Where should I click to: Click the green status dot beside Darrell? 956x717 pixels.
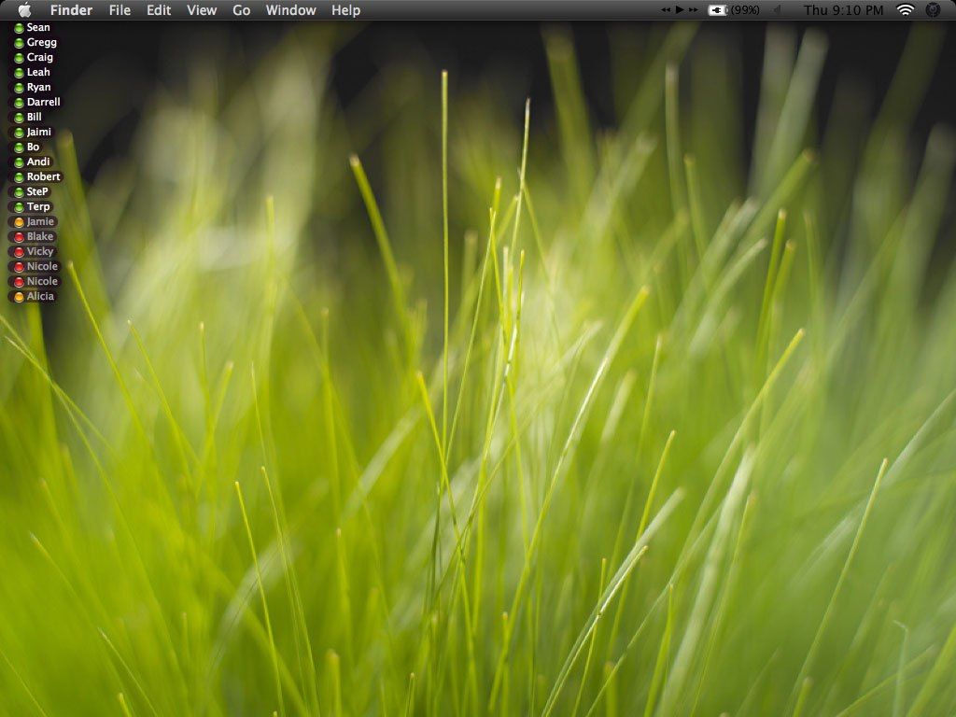(19, 103)
